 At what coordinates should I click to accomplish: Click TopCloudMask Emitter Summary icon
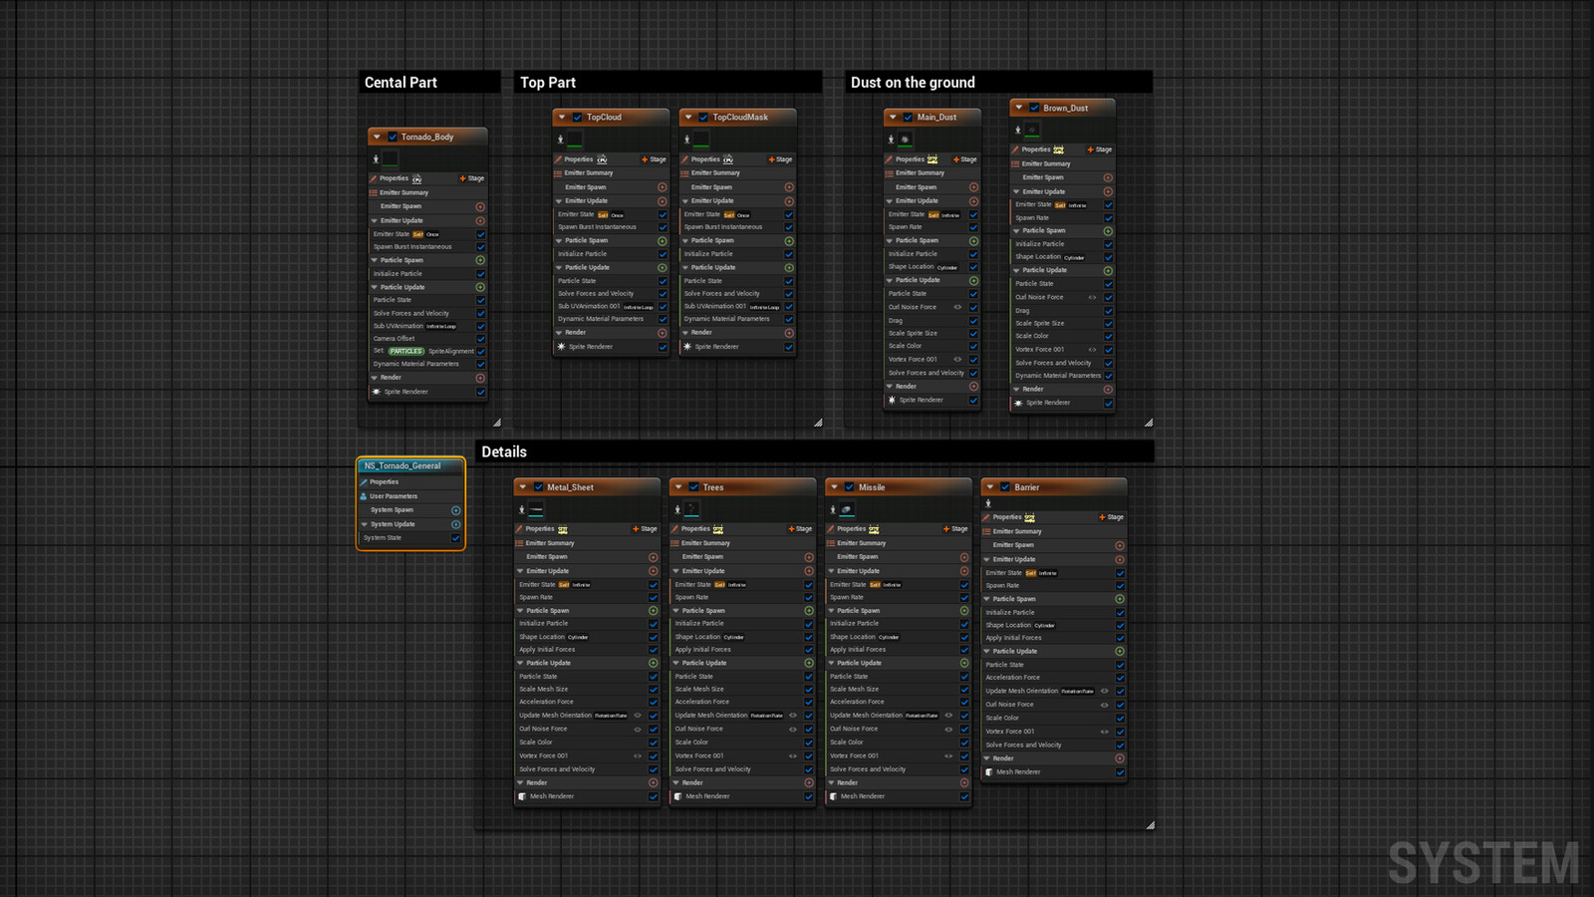(684, 173)
